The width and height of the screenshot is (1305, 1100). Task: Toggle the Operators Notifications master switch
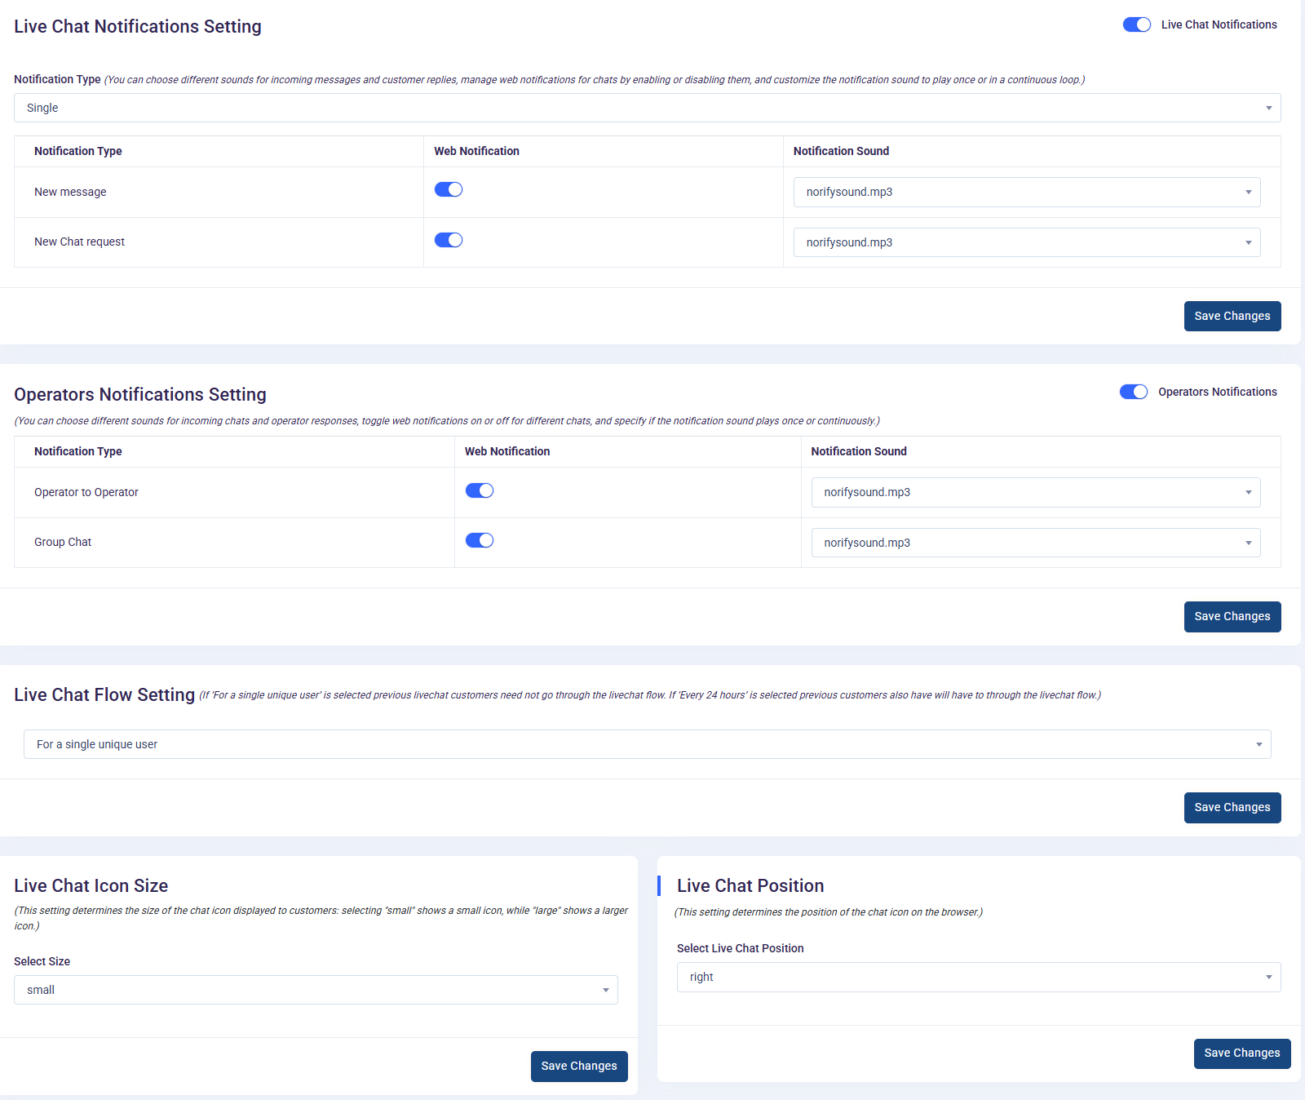coord(1133,392)
